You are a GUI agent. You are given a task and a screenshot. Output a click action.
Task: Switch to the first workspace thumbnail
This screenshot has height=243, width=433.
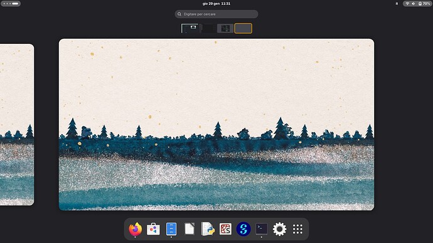[190, 28]
